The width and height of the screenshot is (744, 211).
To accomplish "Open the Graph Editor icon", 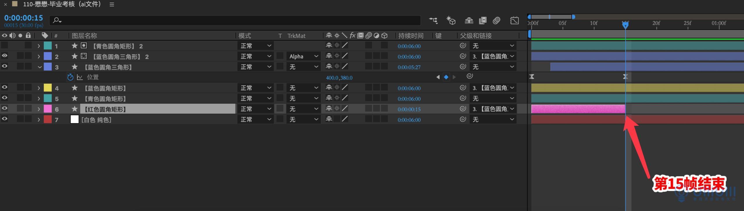I will click(514, 20).
